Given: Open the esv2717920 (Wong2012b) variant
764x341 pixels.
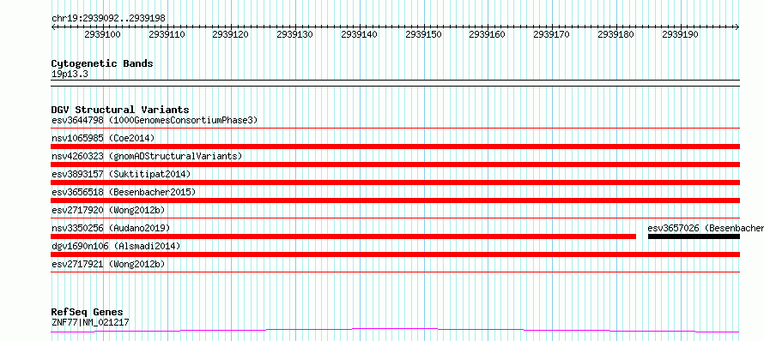Looking at the screenshot, I should 108,210.
